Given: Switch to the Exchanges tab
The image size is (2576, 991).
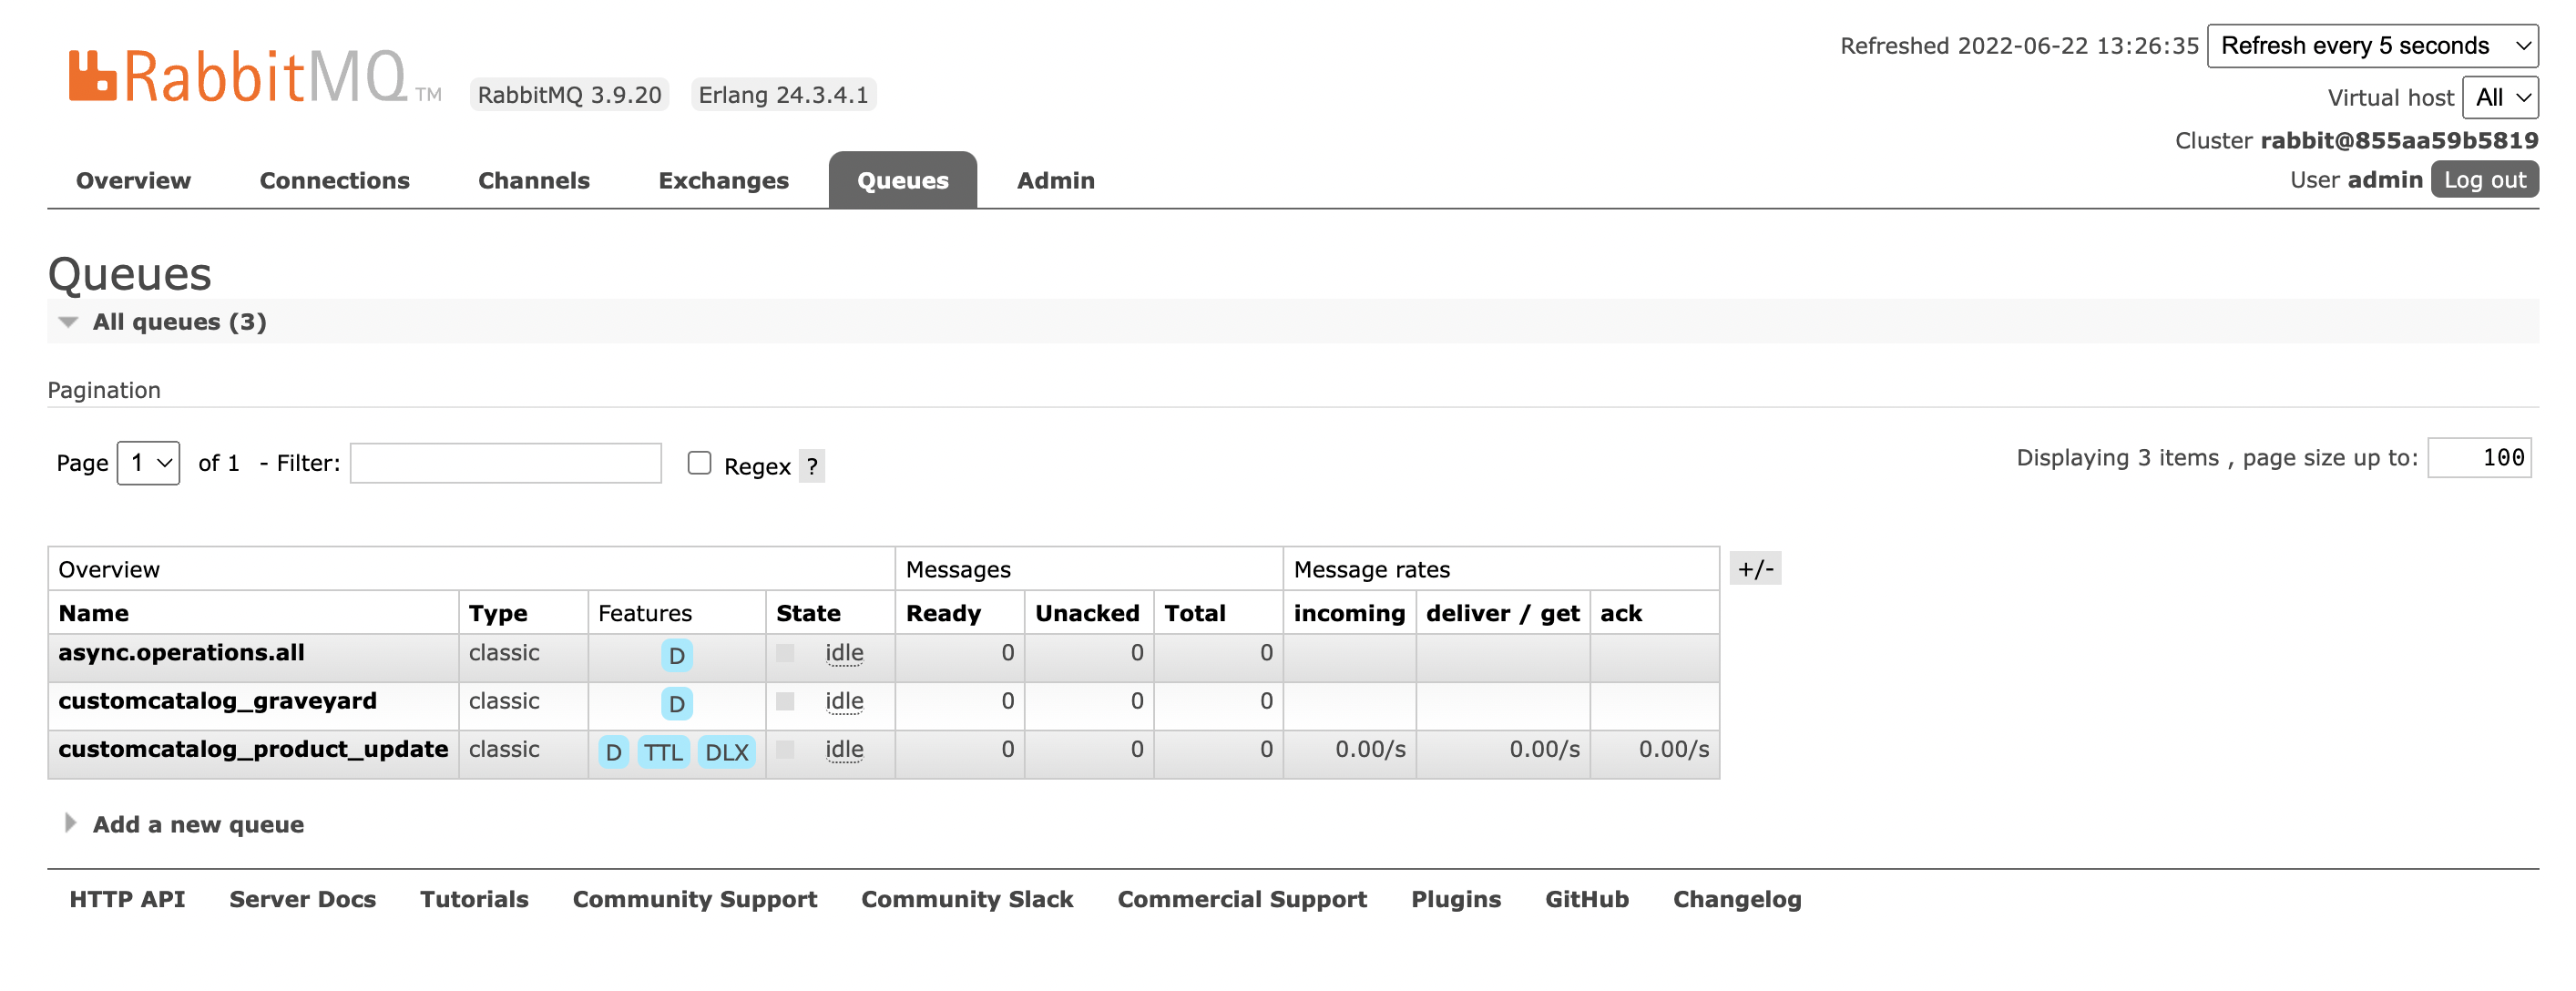Looking at the screenshot, I should pos(723,181).
